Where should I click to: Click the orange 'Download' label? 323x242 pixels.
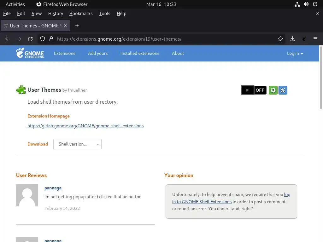[38, 144]
